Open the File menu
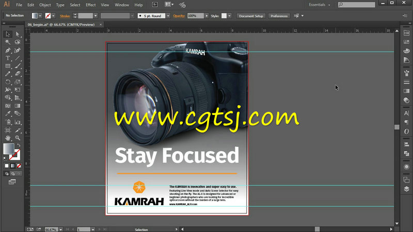Screen dimensions: 413x232 tap(19, 5)
